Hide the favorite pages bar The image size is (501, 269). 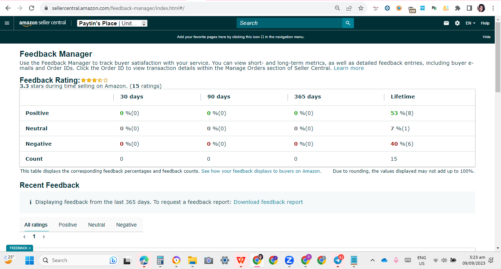486,37
